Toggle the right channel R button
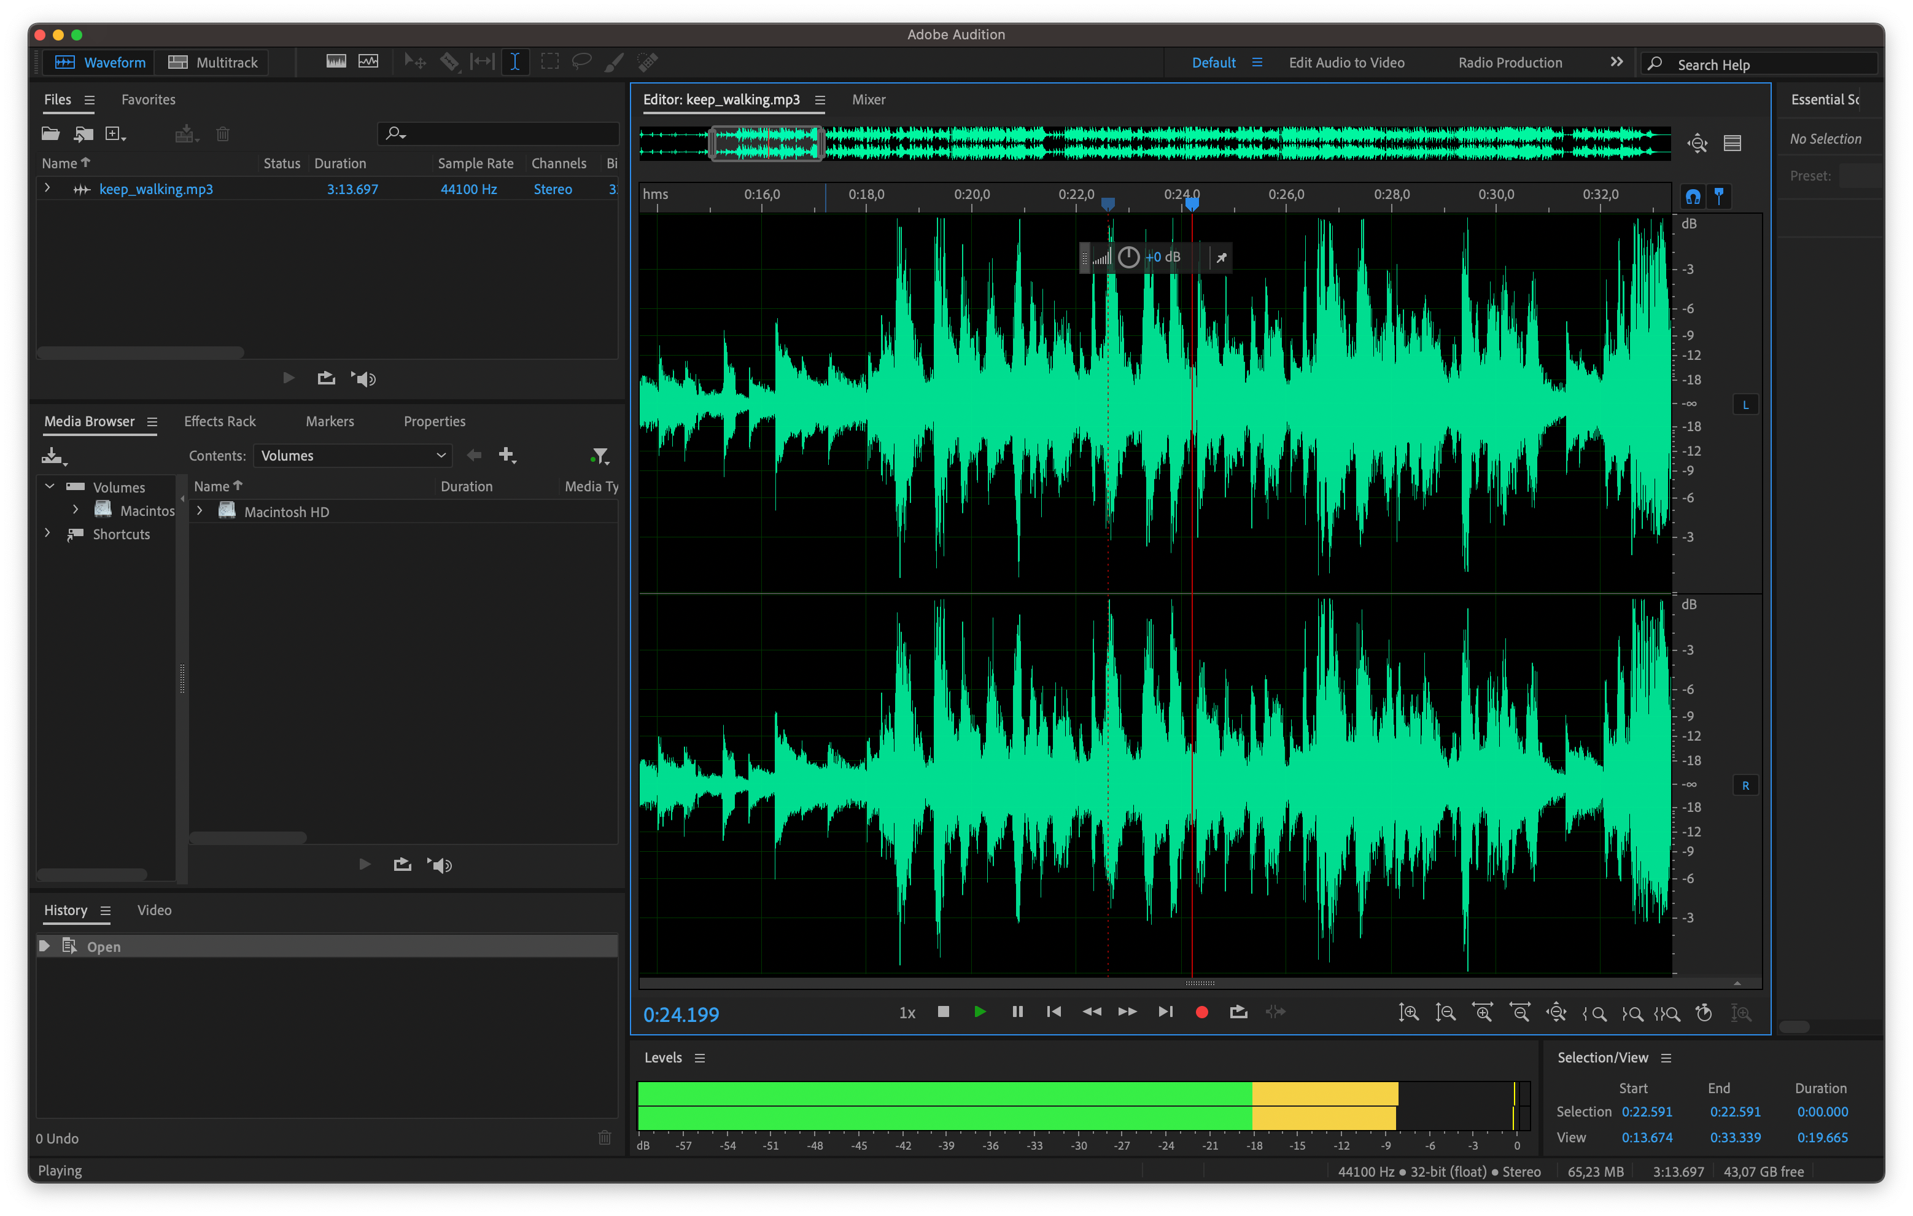1913x1216 pixels. (1745, 785)
